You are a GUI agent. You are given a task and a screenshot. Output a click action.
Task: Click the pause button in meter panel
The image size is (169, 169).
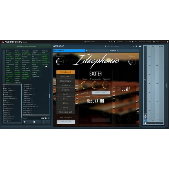tap(145, 115)
